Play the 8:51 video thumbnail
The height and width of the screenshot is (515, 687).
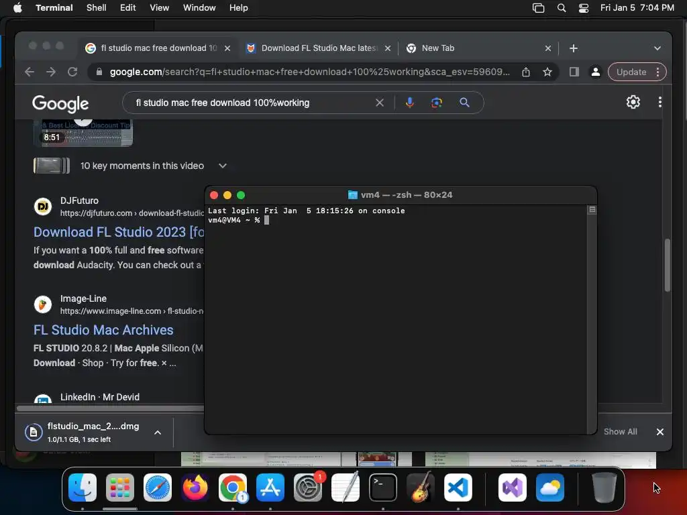(x=83, y=132)
